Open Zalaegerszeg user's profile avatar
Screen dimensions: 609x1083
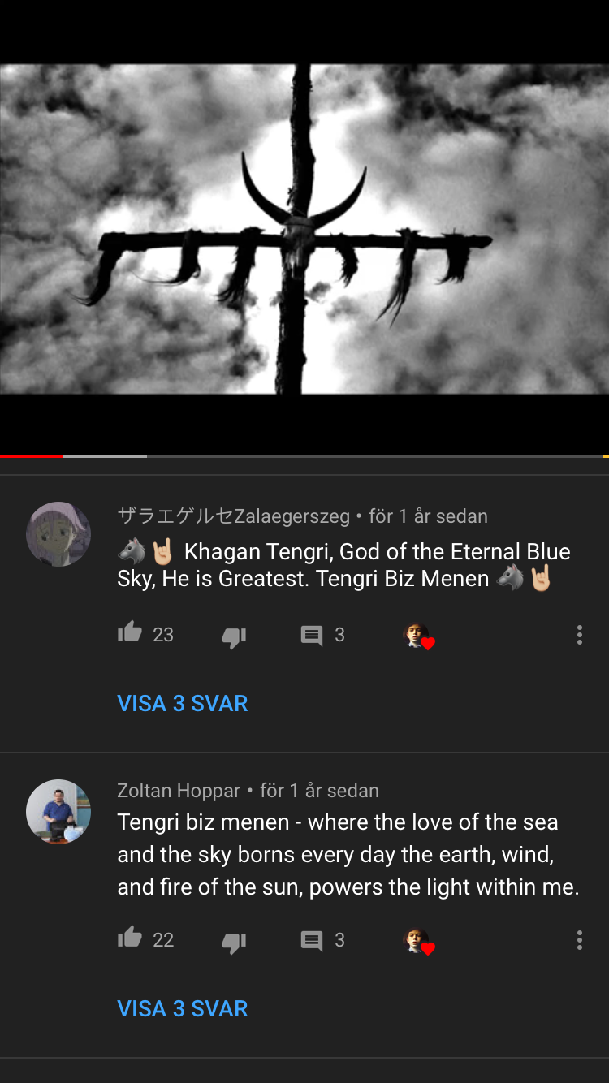coord(58,533)
